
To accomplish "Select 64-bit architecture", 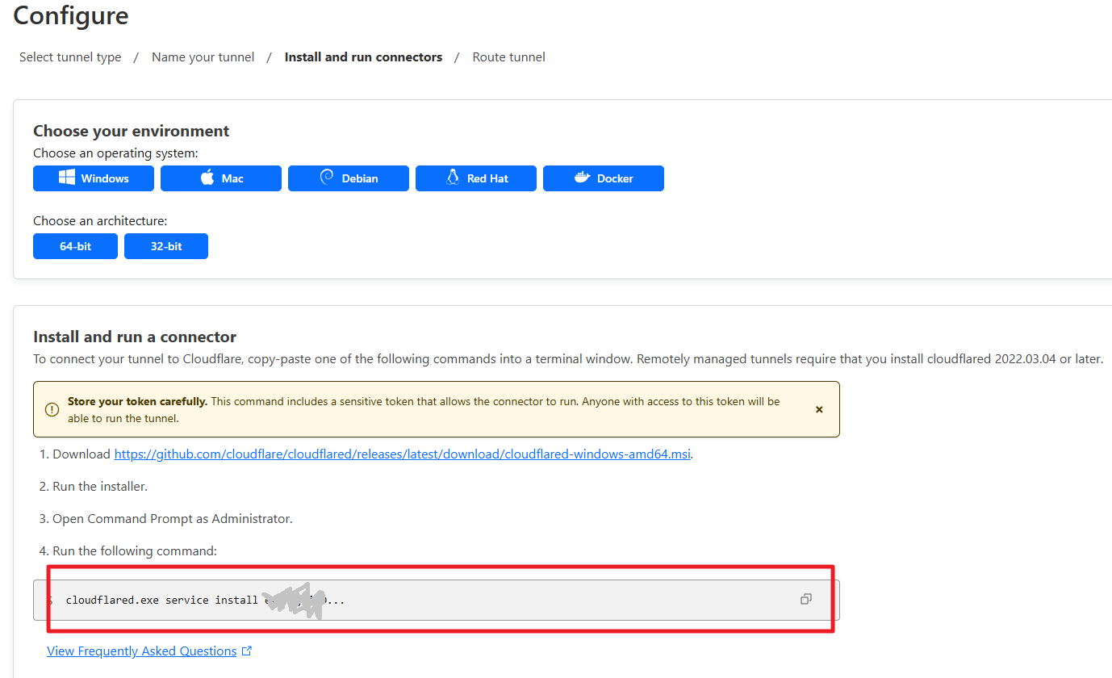I will (75, 246).
